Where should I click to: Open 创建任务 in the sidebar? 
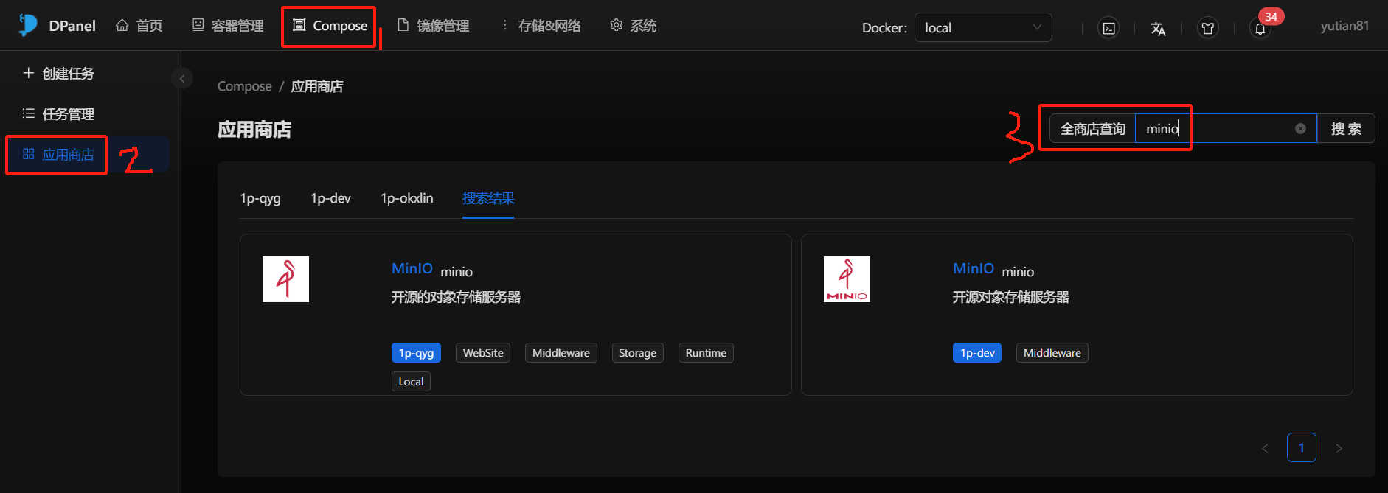click(59, 74)
